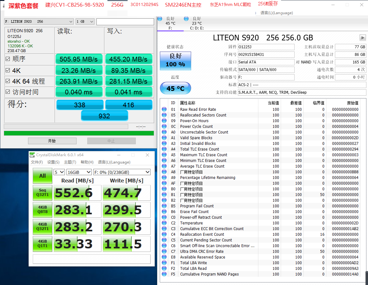This screenshot has width=368, height=285.
Task: Toggle the 访问时间 access time checkbox
Action: coord(8,92)
